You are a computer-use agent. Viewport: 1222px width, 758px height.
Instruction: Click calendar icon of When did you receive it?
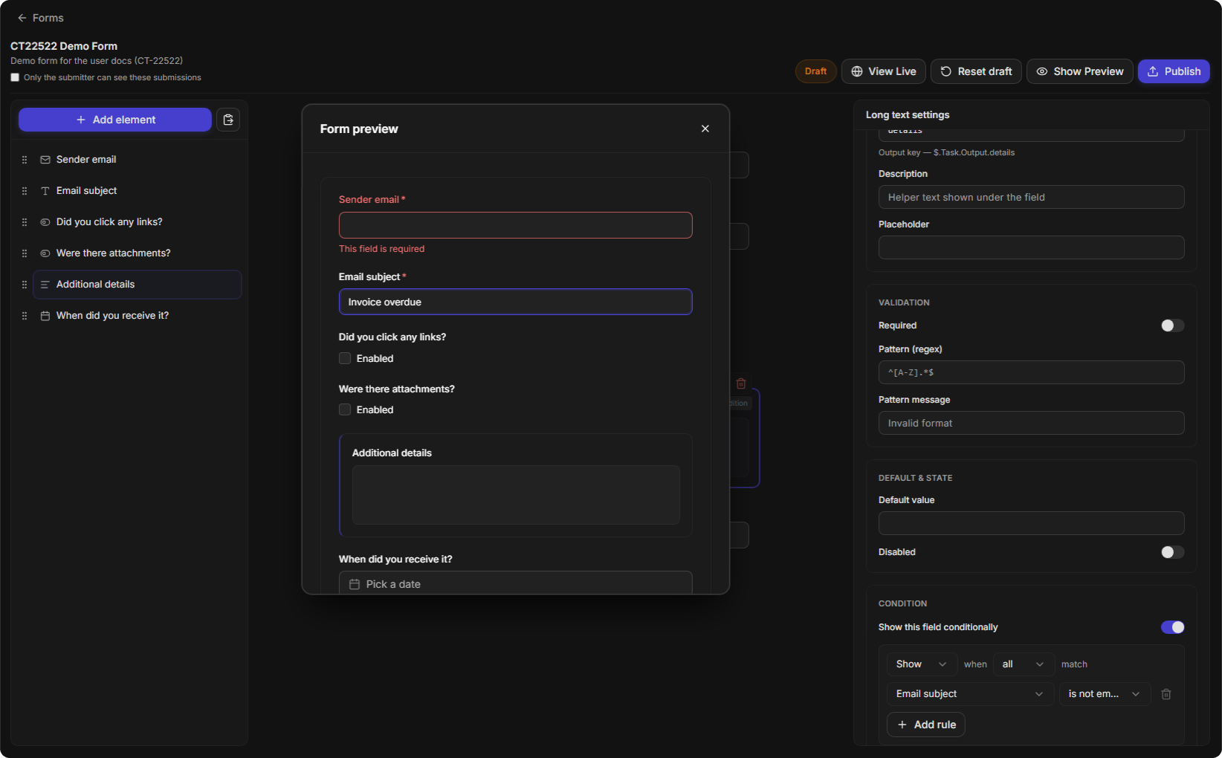tap(45, 316)
